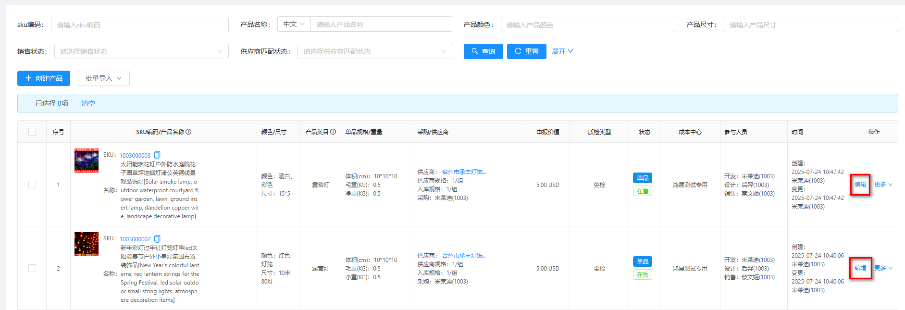Open the solar smoke lamp product thumbnail
The image size is (905, 310).
coord(87,161)
